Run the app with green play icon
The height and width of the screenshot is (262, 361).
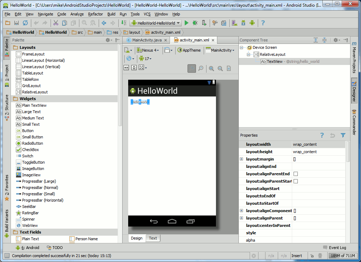tap(186, 23)
